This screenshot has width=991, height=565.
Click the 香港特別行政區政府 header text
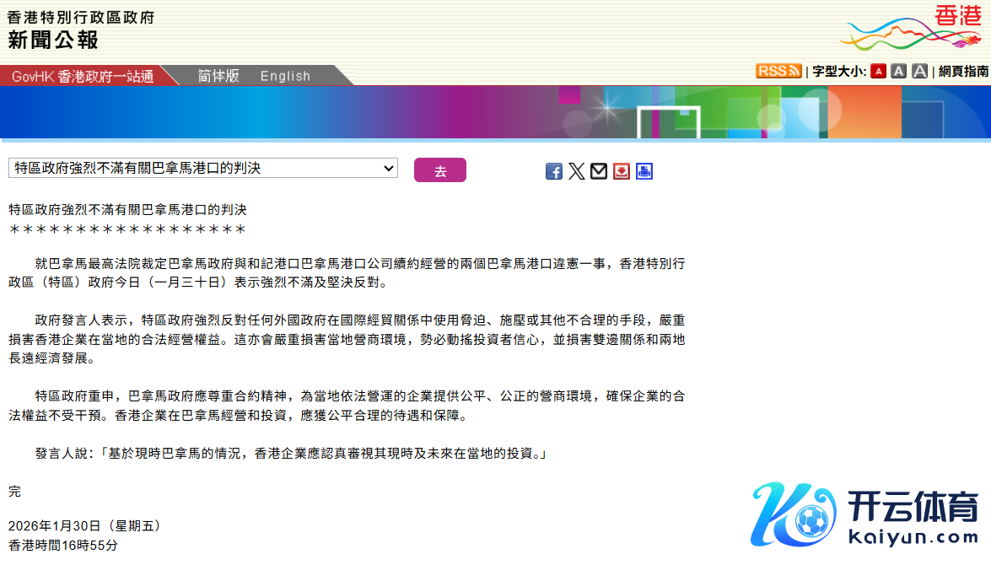click(x=81, y=17)
